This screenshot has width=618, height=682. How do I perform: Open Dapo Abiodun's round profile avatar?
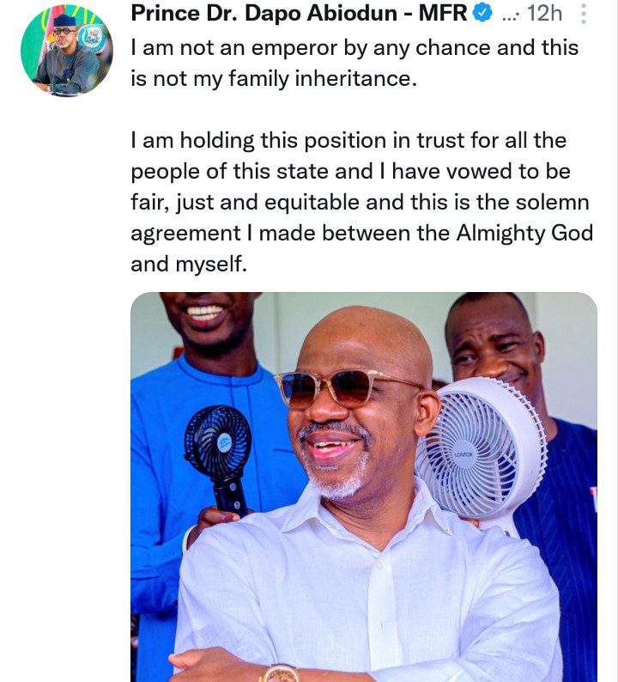(x=67, y=51)
